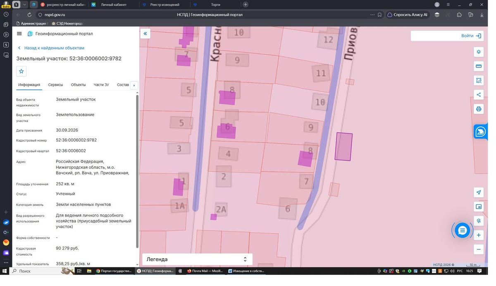Activate the ruler measurement tool
This screenshot has height=286, width=496.
(479, 66)
